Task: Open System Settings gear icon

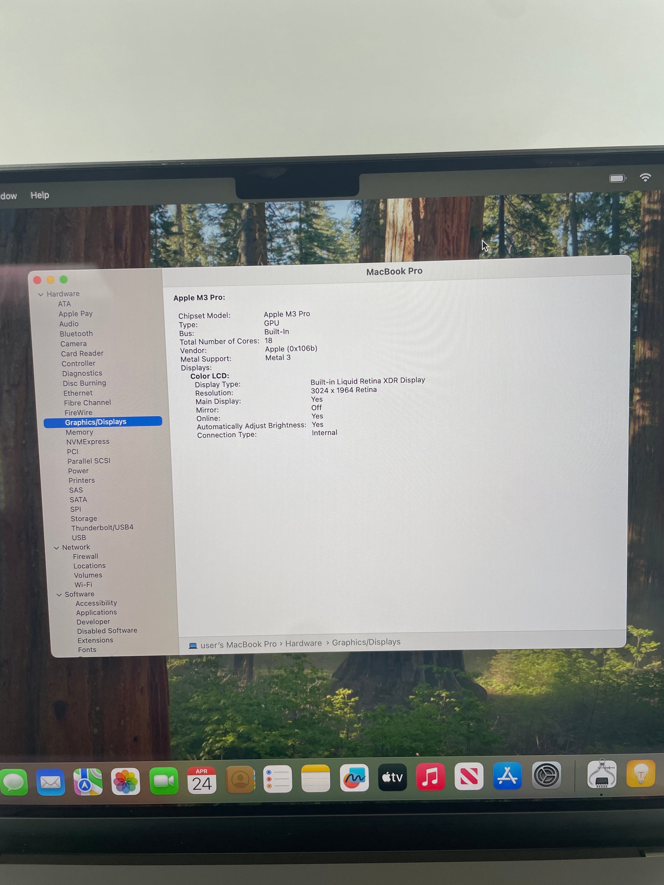Action: pos(546,775)
